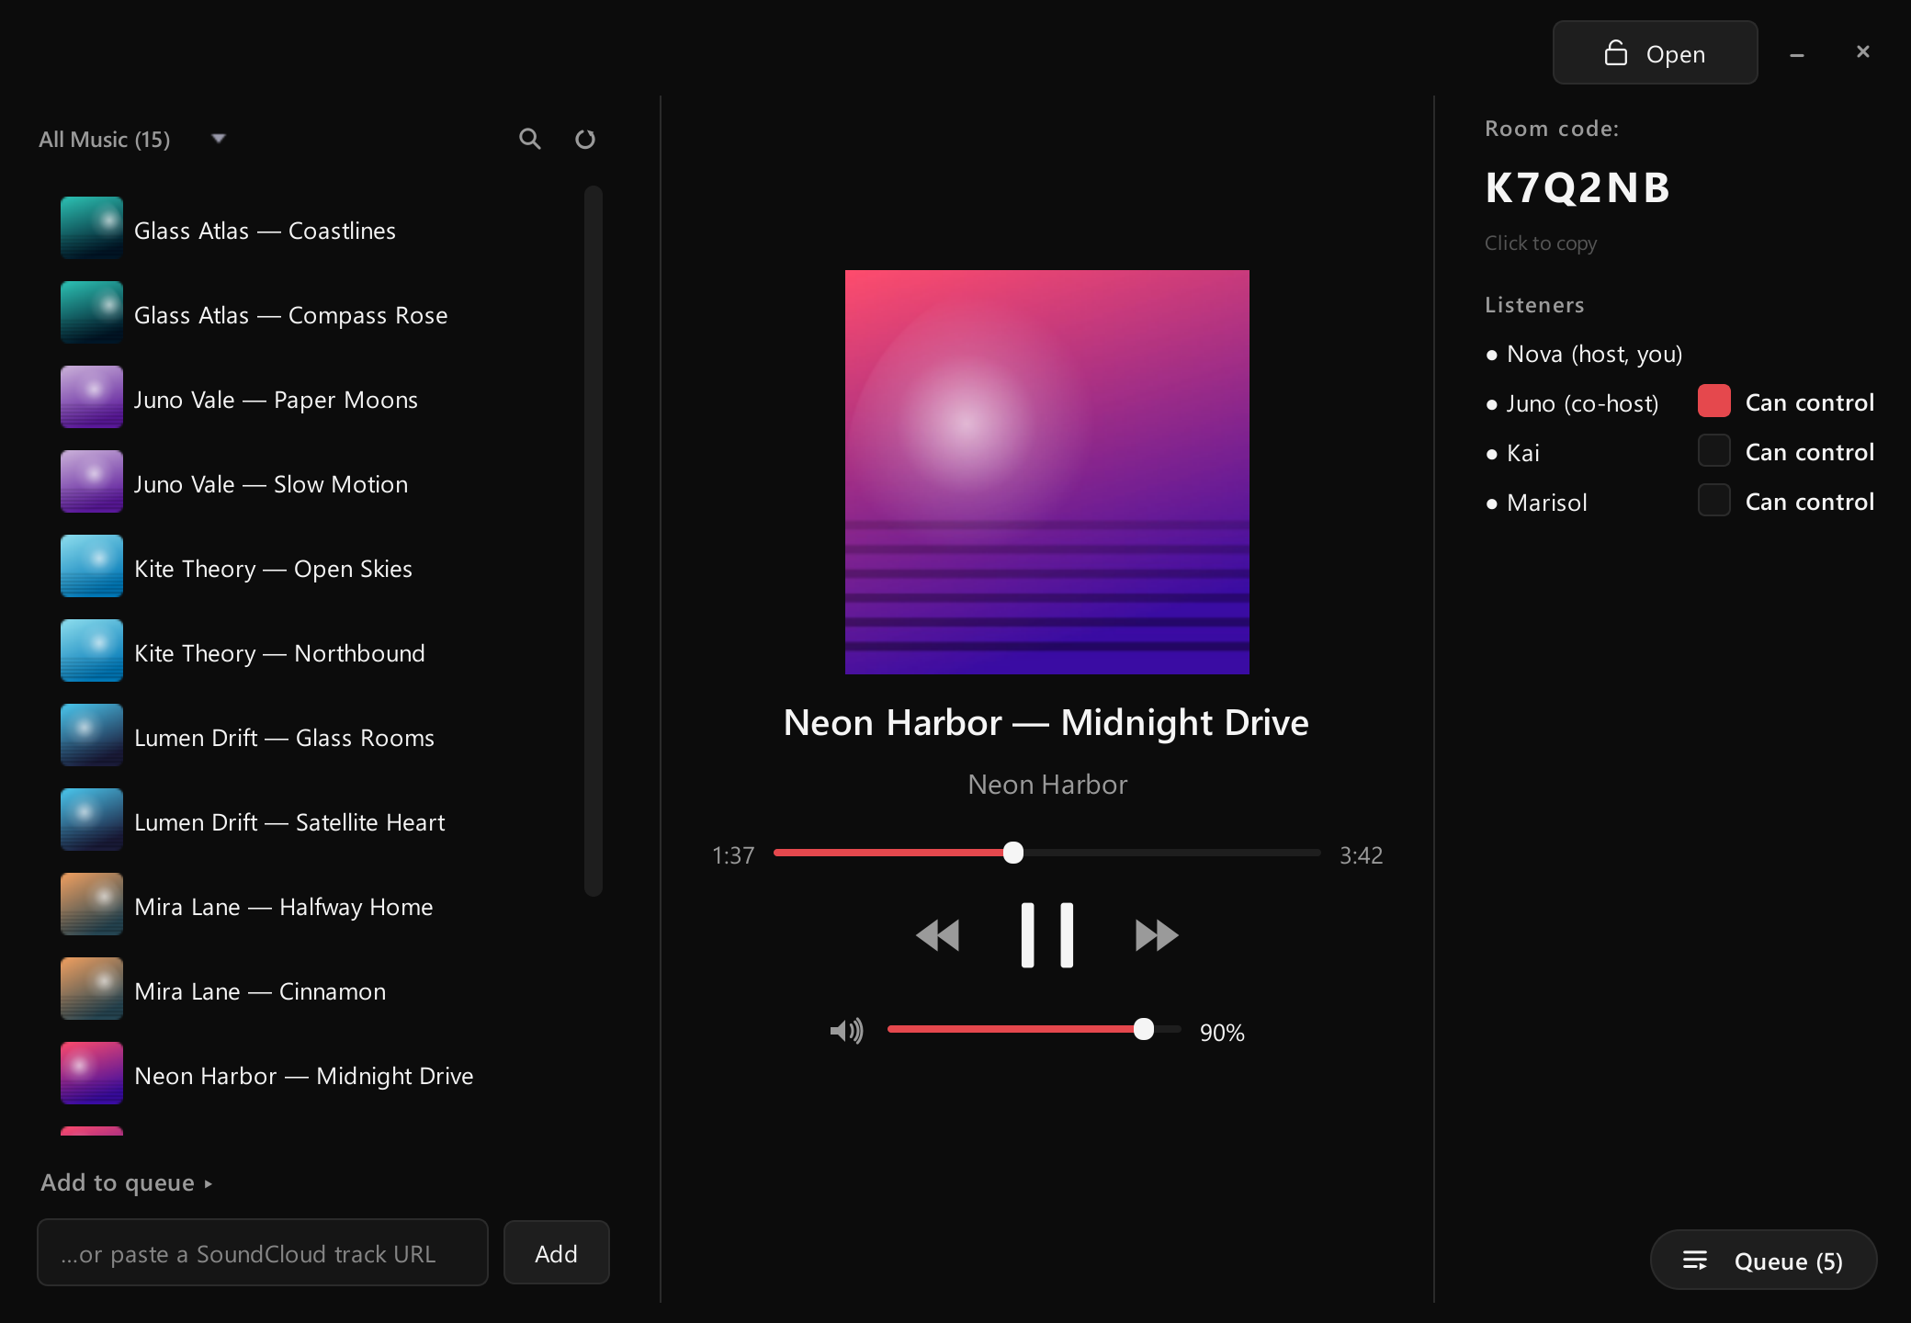Click the volume slider handle
The width and height of the screenshot is (1911, 1323).
(x=1144, y=1029)
